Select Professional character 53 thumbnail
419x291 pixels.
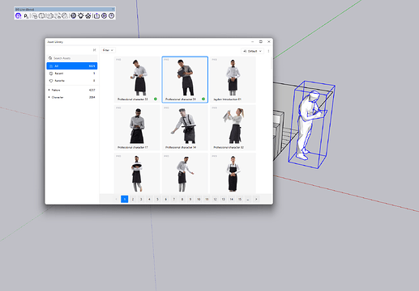click(x=137, y=79)
